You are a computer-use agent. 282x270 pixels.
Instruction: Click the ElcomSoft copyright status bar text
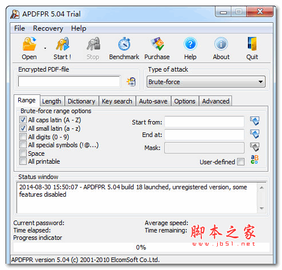click(85, 260)
